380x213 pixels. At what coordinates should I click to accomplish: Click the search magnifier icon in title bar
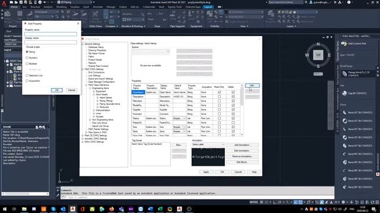pos(306,2)
